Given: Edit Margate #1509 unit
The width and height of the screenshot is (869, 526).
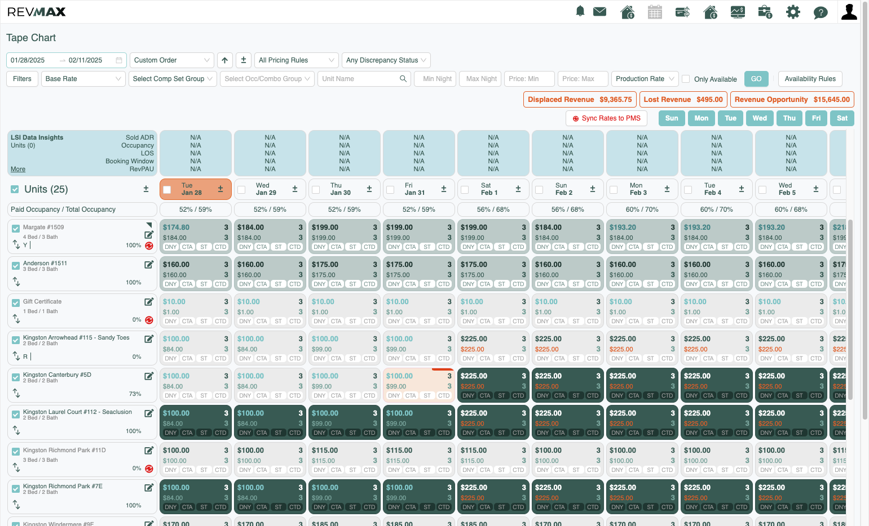Looking at the screenshot, I should click(x=149, y=235).
